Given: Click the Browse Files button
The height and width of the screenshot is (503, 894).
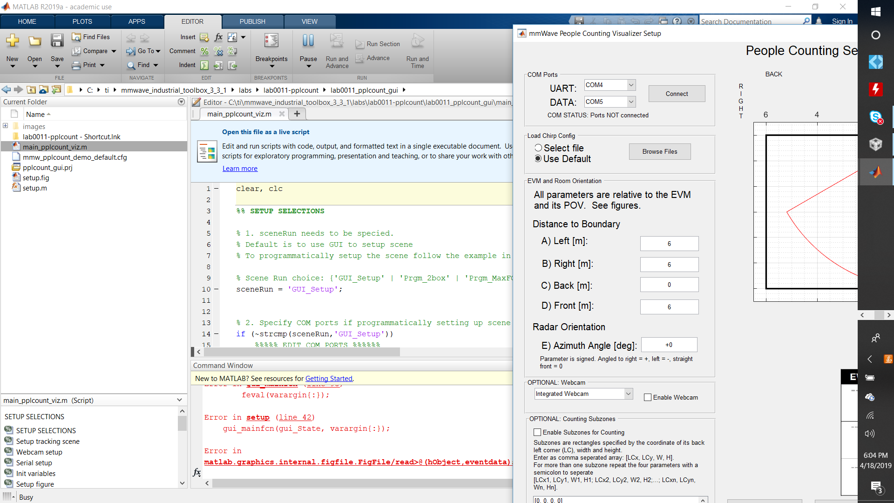Looking at the screenshot, I should point(660,151).
